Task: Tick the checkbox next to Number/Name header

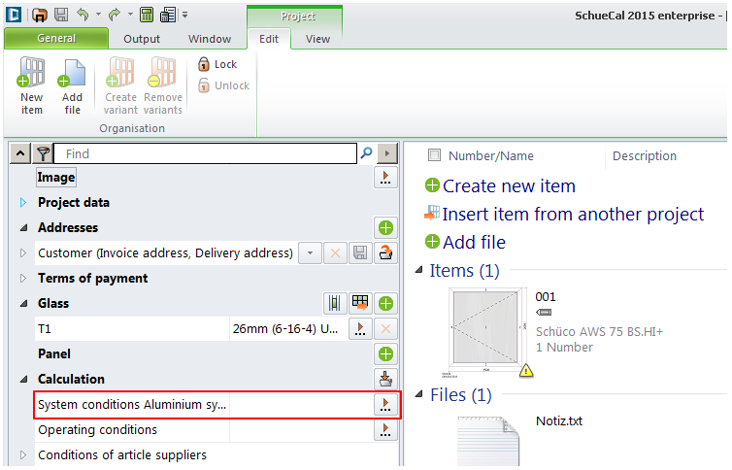Action: [x=434, y=155]
